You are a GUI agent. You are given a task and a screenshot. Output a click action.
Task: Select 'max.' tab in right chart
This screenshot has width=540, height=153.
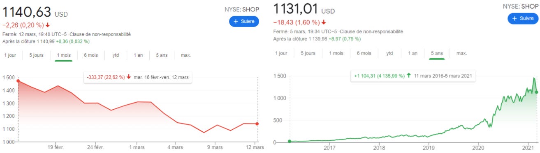[461, 53]
